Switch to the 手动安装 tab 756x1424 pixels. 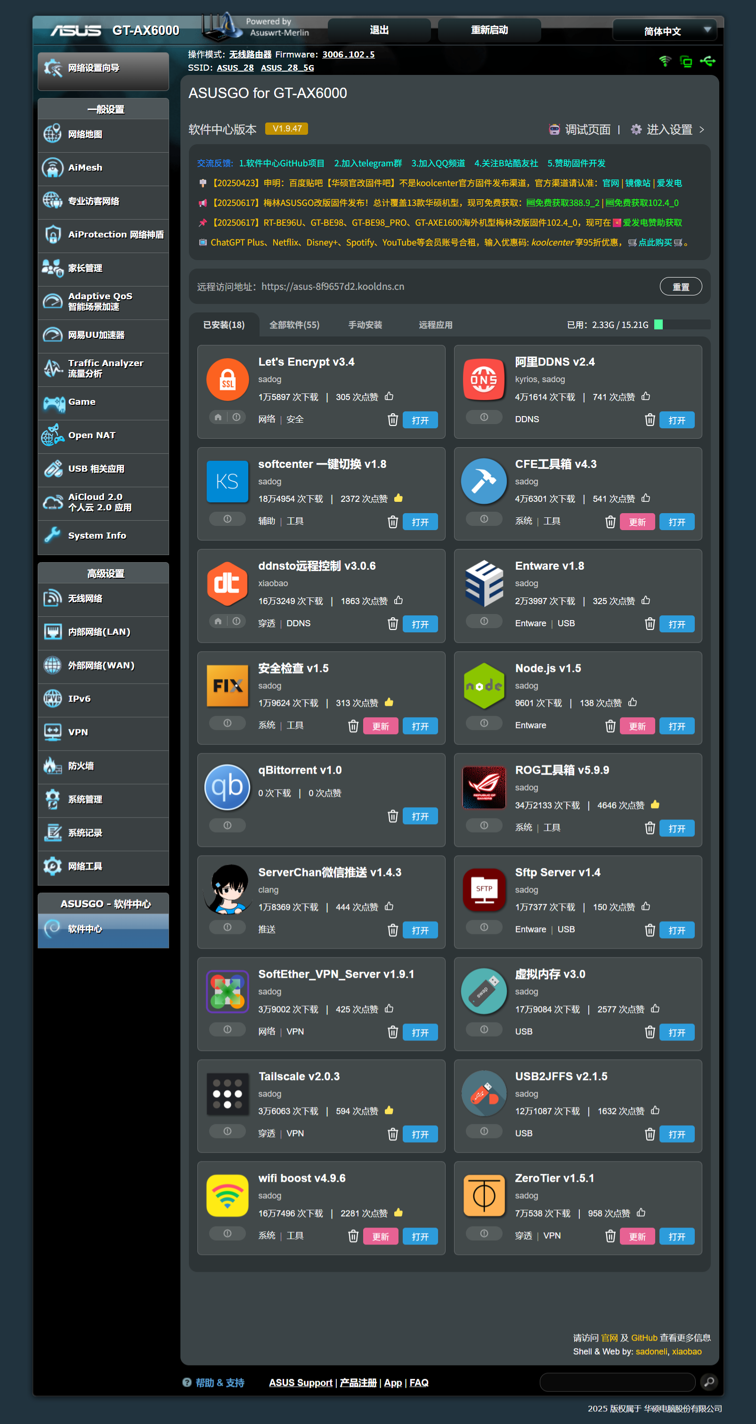coord(365,325)
